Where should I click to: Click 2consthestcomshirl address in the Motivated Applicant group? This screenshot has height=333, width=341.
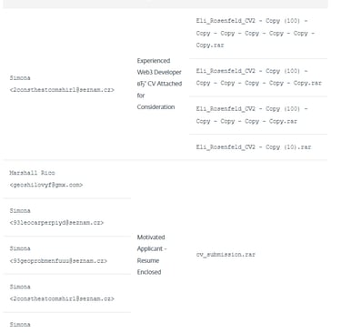62,298
